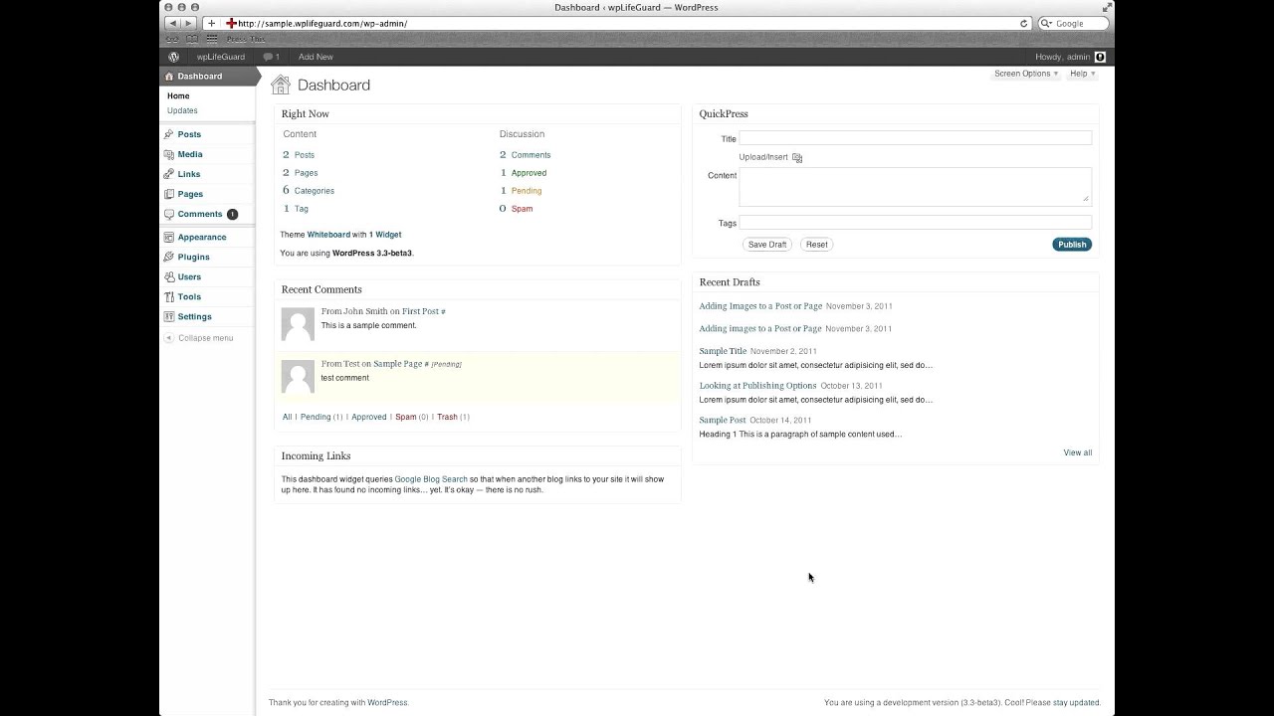Screen dimensions: 1274x716
Task: Click the plus Add Bookmark button
Action: pos(211,23)
